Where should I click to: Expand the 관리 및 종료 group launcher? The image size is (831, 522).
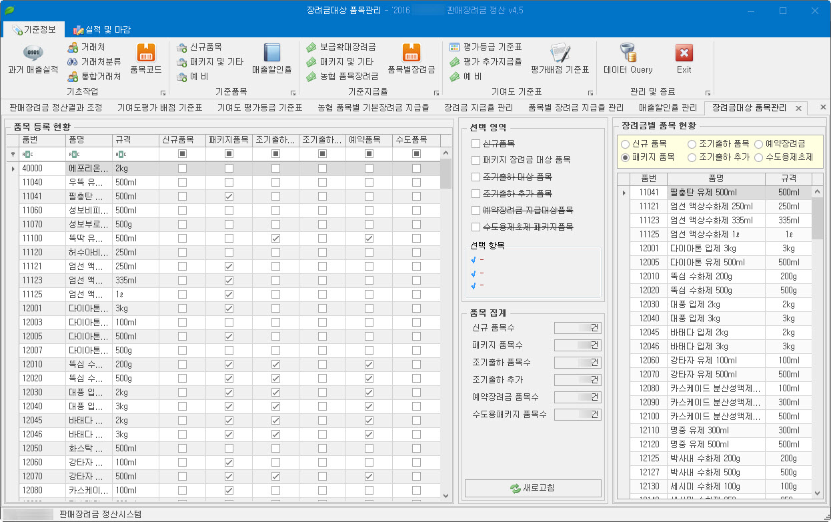pyautogui.click(x=708, y=93)
